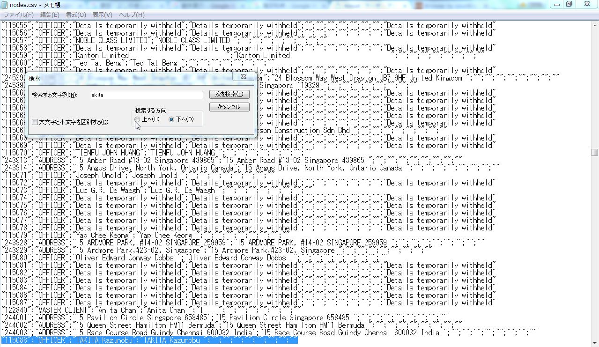Click the scrollbar up arrow
This screenshot has width=599, height=347.
click(594, 24)
